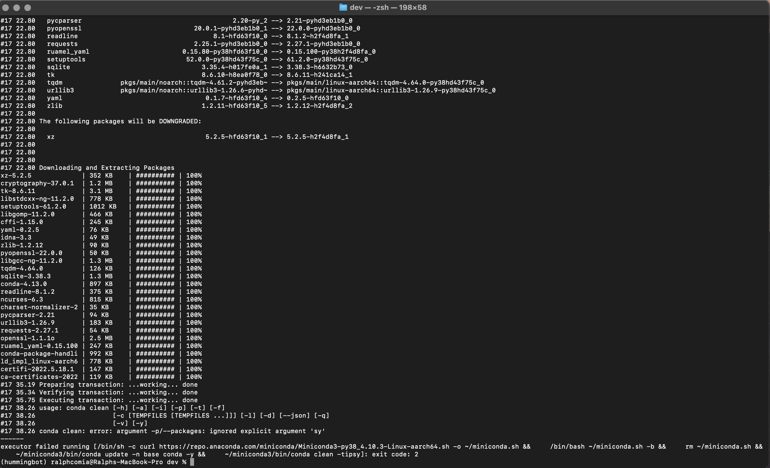Click the 'ralphcomia@Ralphs-MacBook-Pro' prompt text
The width and height of the screenshot is (770, 468).
(107, 462)
